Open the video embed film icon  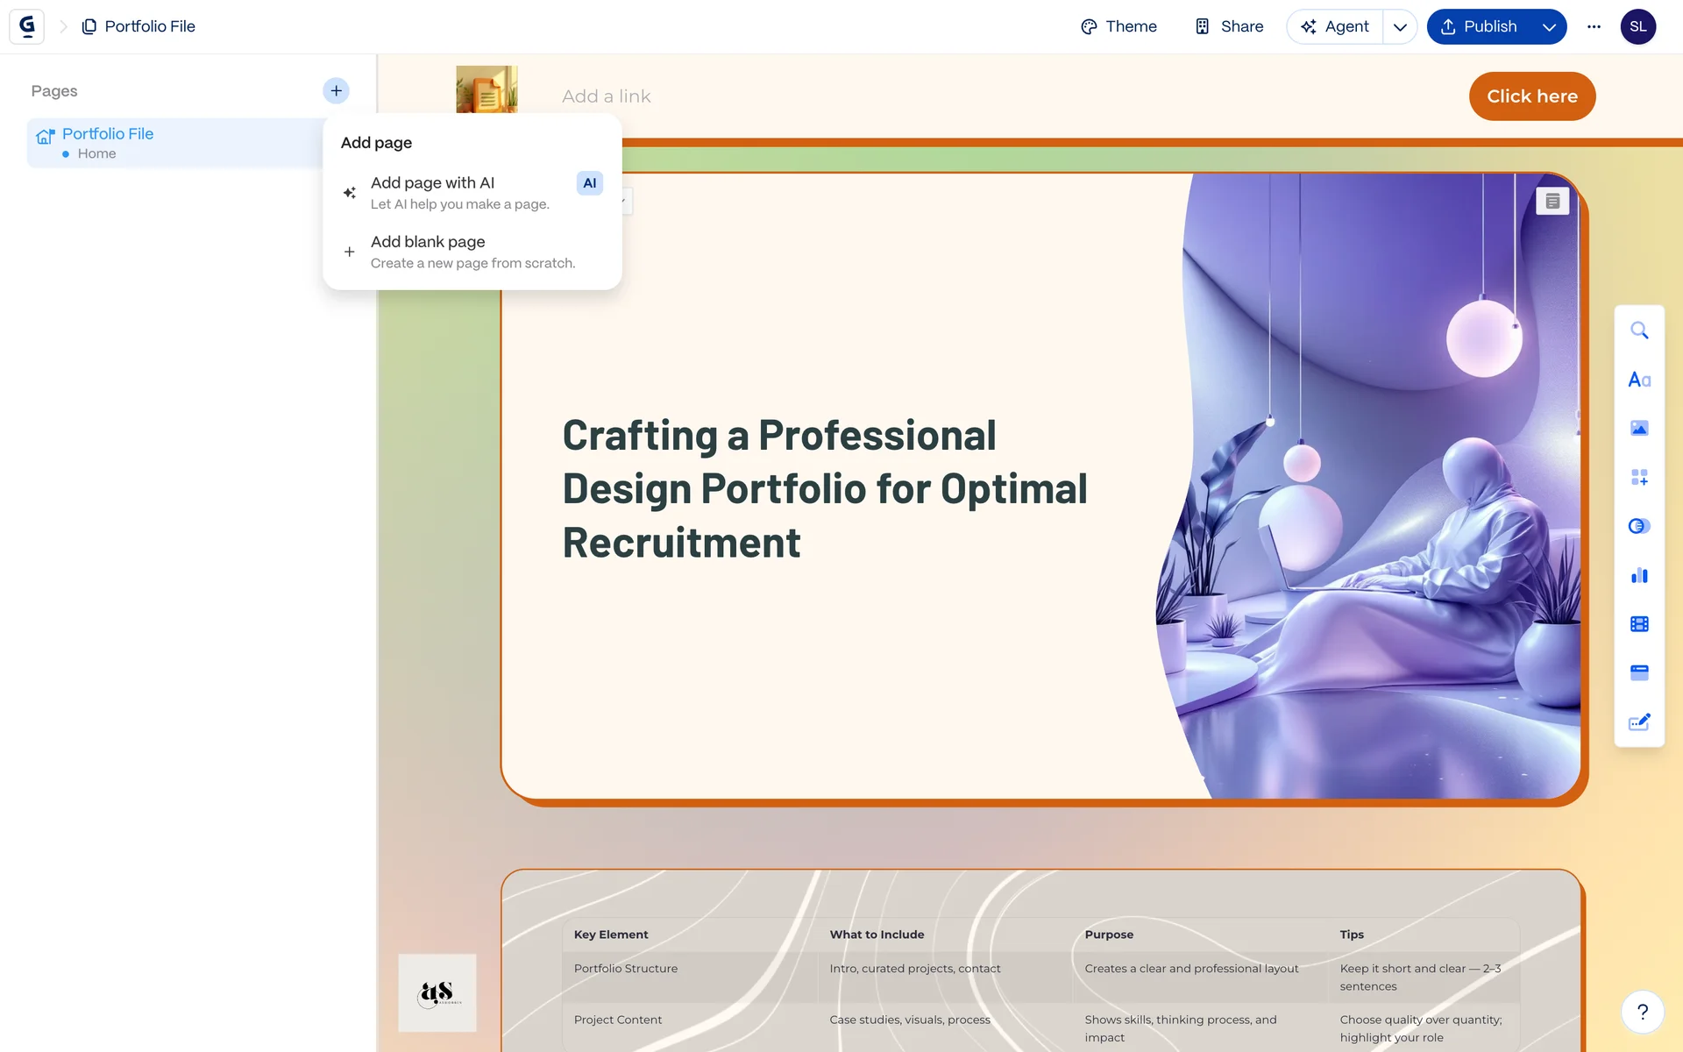pos(1639,624)
